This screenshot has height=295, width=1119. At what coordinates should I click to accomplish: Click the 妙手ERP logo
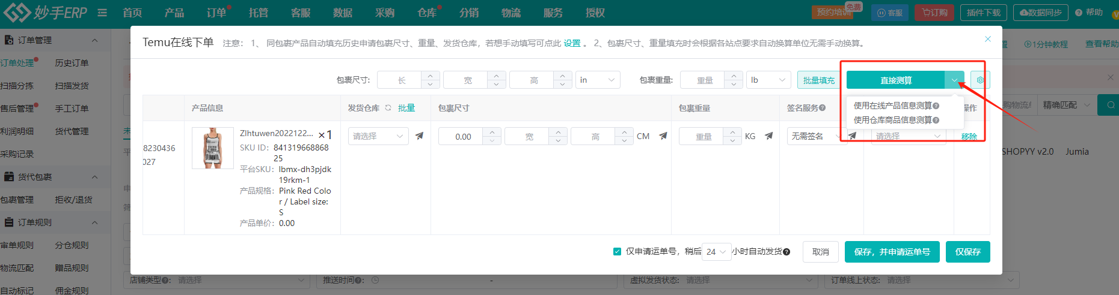[x=45, y=12]
